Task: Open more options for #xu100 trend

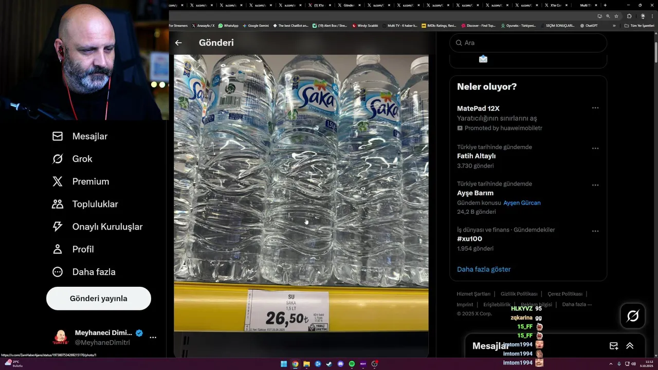Action: pyautogui.click(x=595, y=231)
